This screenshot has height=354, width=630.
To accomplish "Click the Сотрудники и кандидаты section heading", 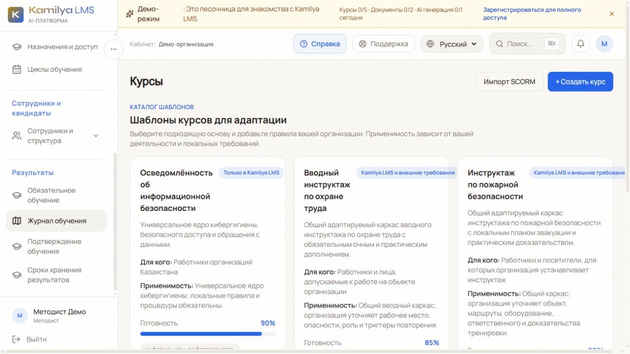I will [36, 108].
